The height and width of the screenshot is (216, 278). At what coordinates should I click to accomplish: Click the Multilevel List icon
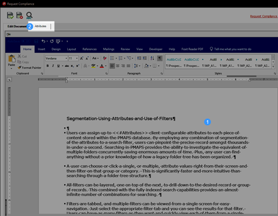point(129,58)
